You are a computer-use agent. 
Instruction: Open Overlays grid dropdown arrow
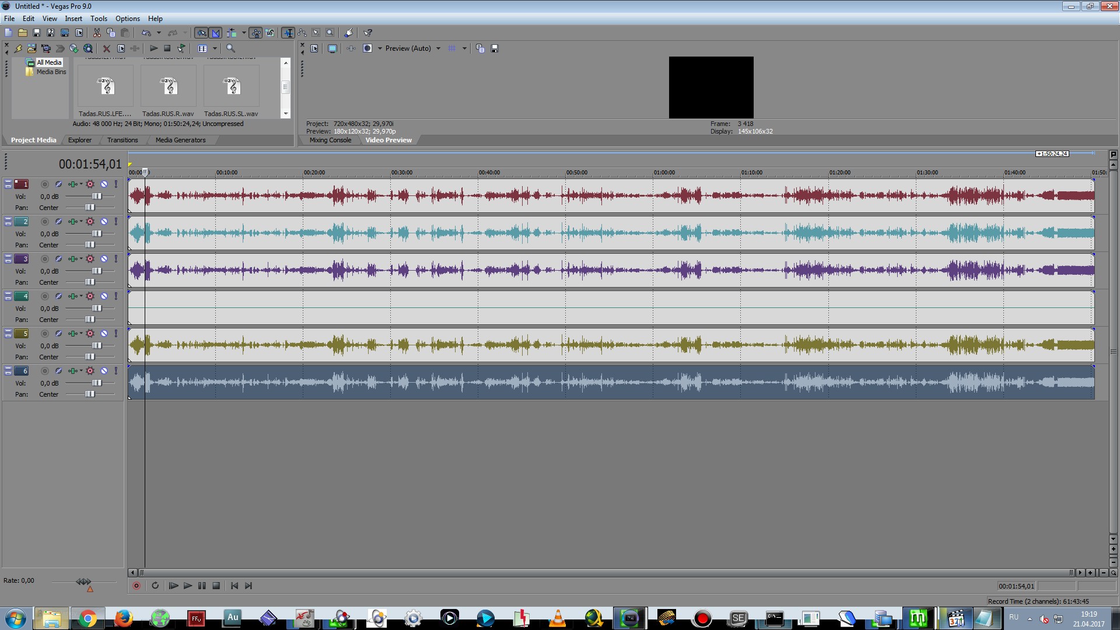coord(464,48)
